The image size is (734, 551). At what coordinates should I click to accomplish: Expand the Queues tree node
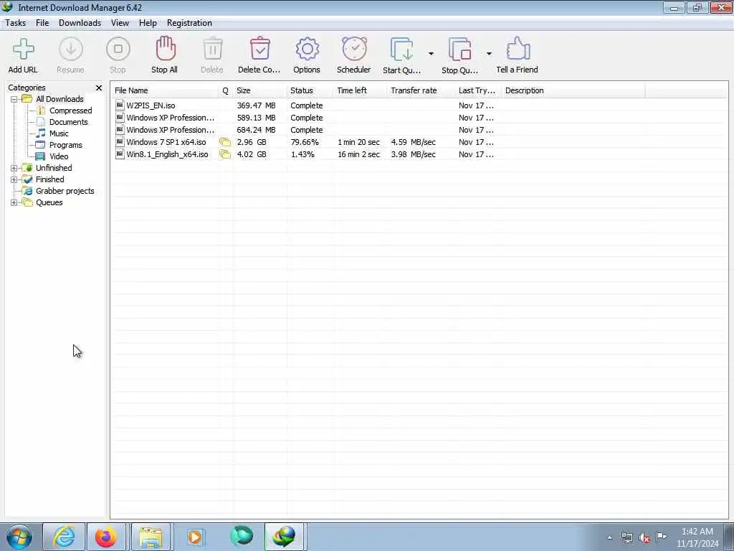coord(14,203)
